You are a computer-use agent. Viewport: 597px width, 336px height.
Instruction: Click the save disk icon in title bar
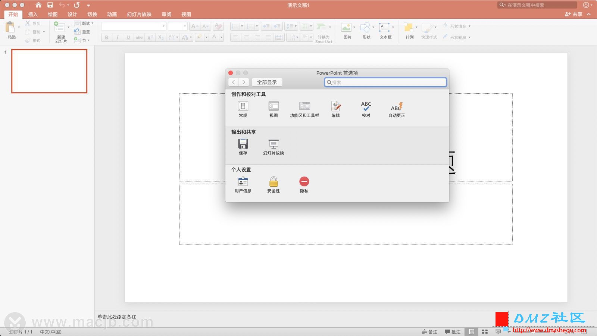tap(50, 5)
